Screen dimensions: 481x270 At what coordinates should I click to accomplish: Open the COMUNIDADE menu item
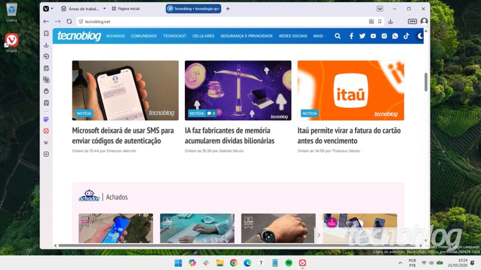point(143,36)
